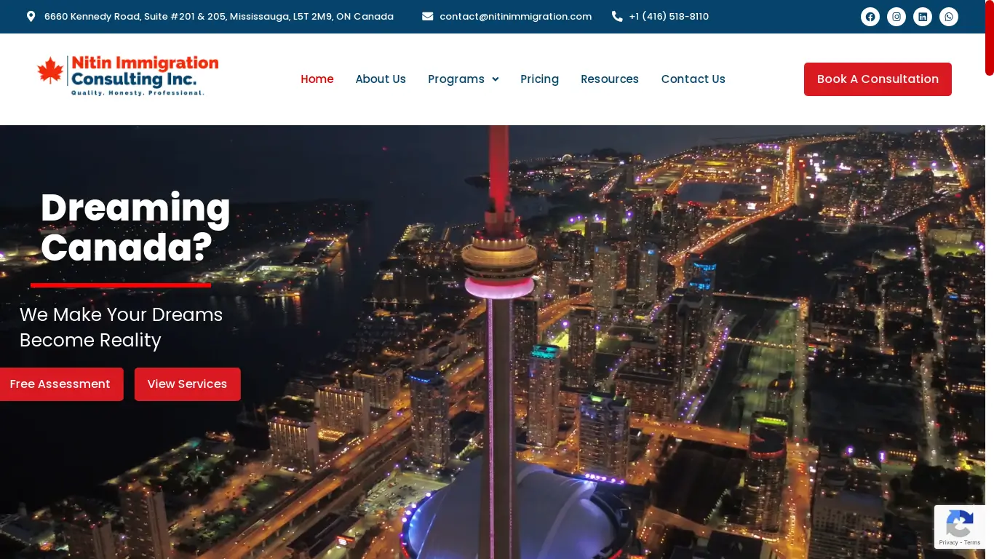Open the Contact Us page
Screen dimensions: 994x559
pos(693,79)
